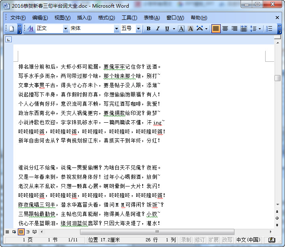
Task: Click horizontal scrollbar left arrow
Action: point(42,232)
